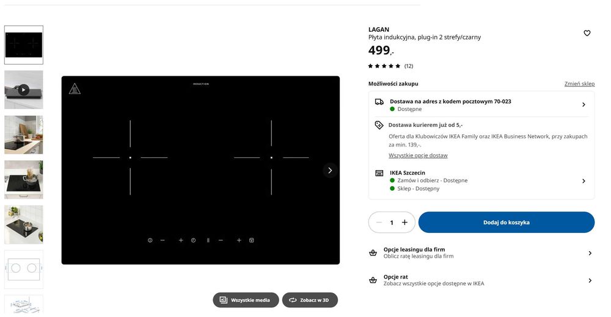Click 'Sklep - Dostępny' status
Image resolution: width=611 pixels, height=317 pixels.
click(x=418, y=188)
